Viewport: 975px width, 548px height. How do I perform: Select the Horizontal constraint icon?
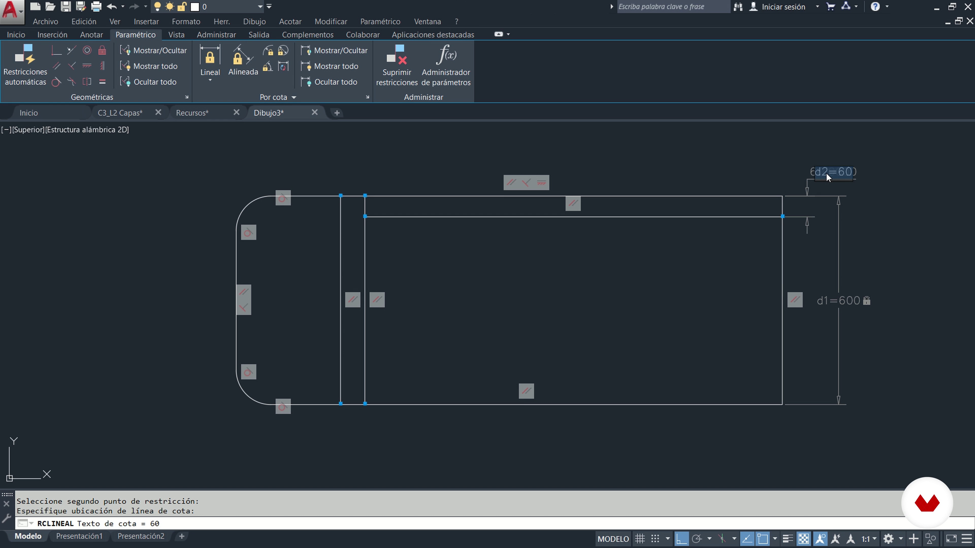pyautogui.click(x=87, y=66)
